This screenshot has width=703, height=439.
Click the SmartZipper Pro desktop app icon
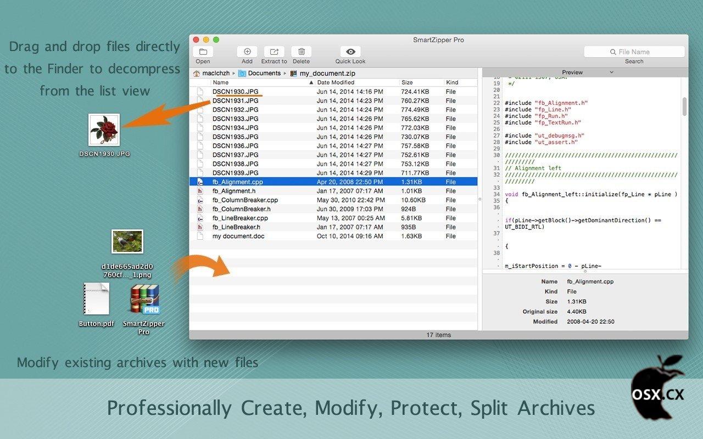pos(144,299)
